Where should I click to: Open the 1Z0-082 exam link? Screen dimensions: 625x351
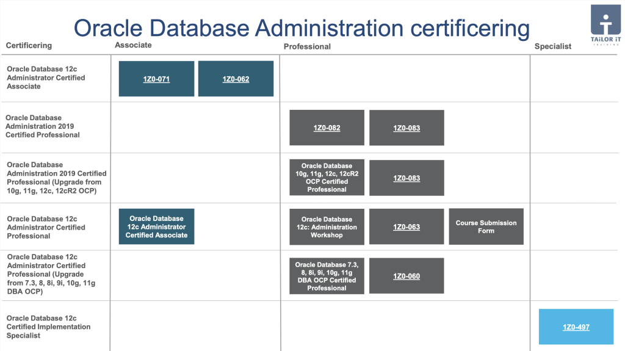pos(327,128)
